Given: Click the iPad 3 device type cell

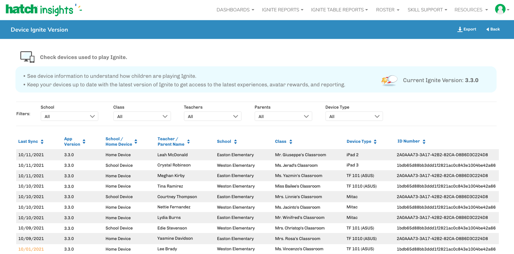Looking at the screenshot, I should point(353,165).
